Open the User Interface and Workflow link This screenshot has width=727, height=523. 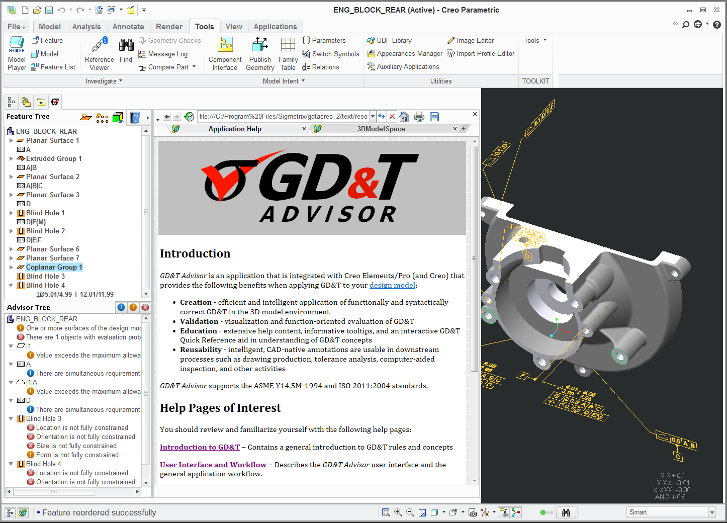pos(213,465)
